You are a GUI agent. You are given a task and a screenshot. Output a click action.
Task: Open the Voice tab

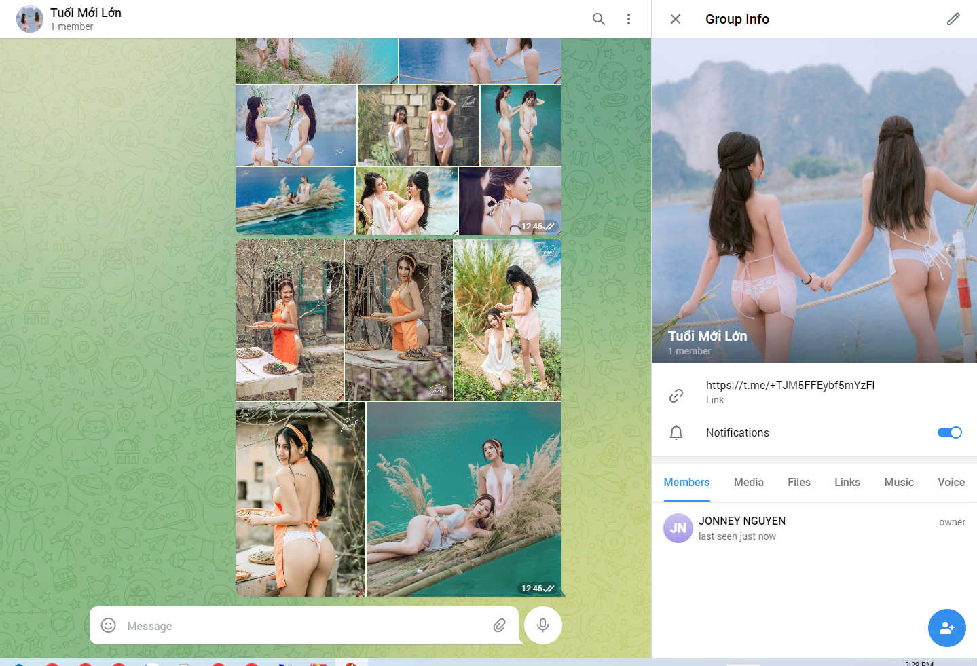(951, 482)
